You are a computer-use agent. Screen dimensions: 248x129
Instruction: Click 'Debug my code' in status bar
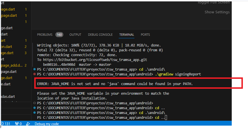point(47,124)
